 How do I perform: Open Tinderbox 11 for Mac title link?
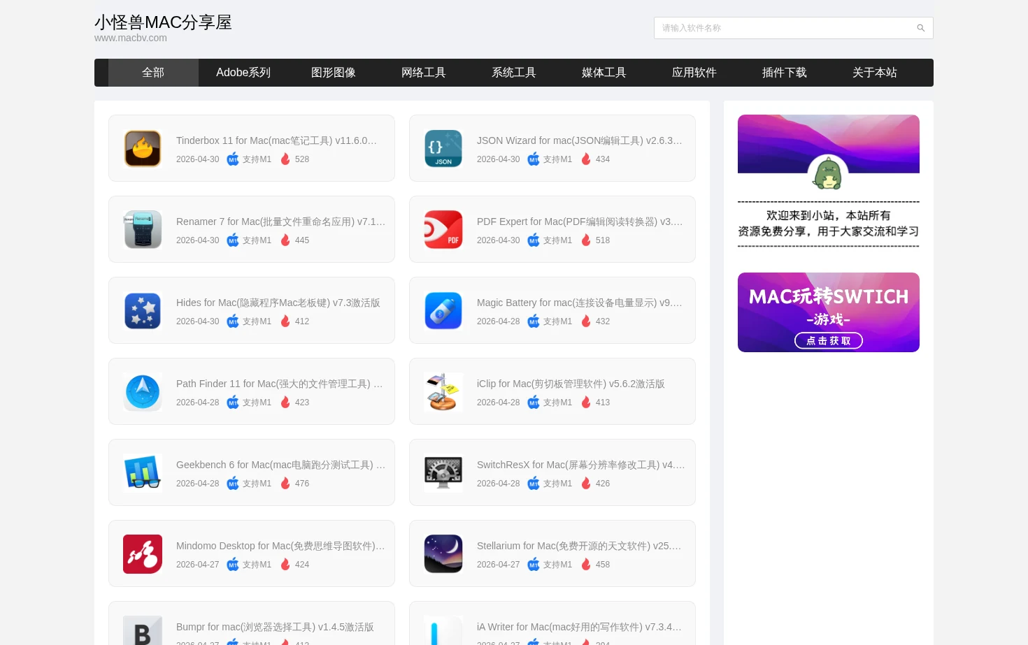tap(277, 140)
